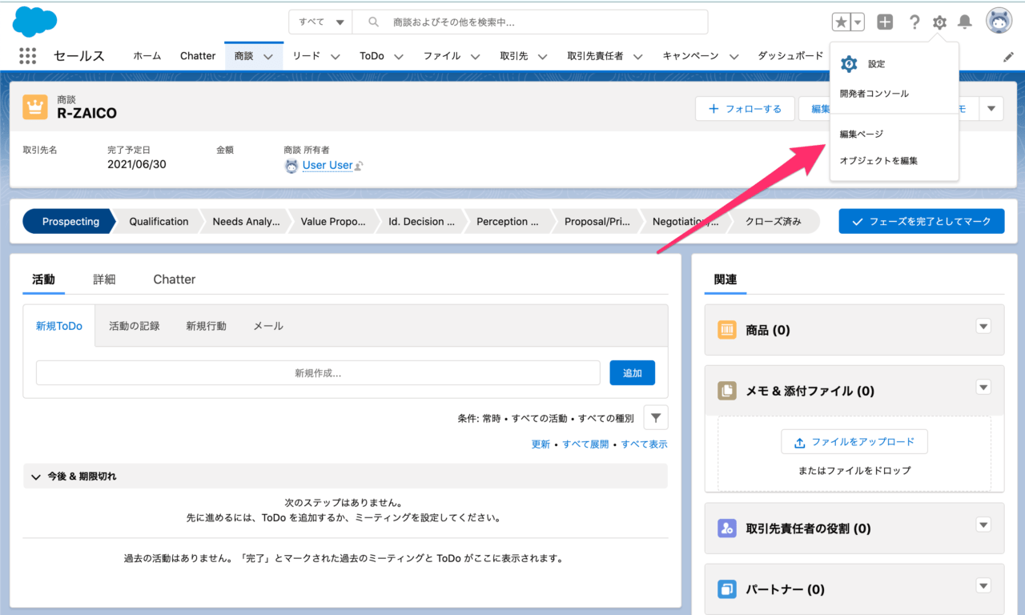1025x615 pixels.
Task: Select the Prospecting stage in path
Action: pos(70,222)
